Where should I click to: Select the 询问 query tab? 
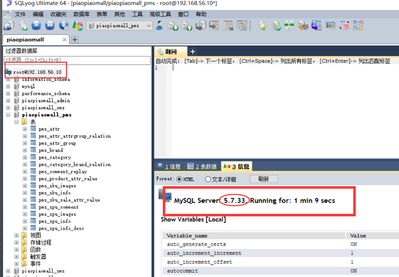click(171, 52)
